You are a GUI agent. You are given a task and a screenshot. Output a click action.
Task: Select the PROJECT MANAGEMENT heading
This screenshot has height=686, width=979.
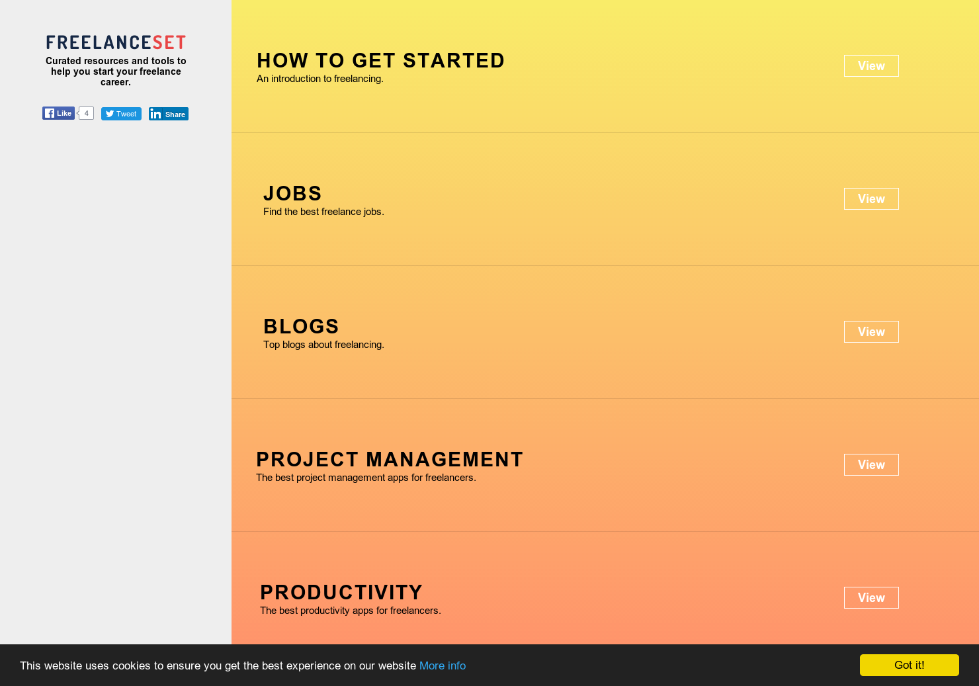click(390, 459)
